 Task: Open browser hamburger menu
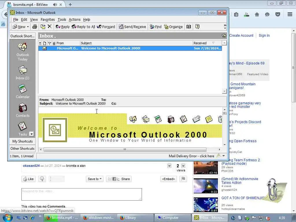[x=290, y=14]
